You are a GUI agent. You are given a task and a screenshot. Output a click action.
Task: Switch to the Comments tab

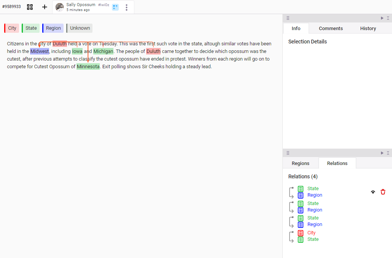(330, 28)
